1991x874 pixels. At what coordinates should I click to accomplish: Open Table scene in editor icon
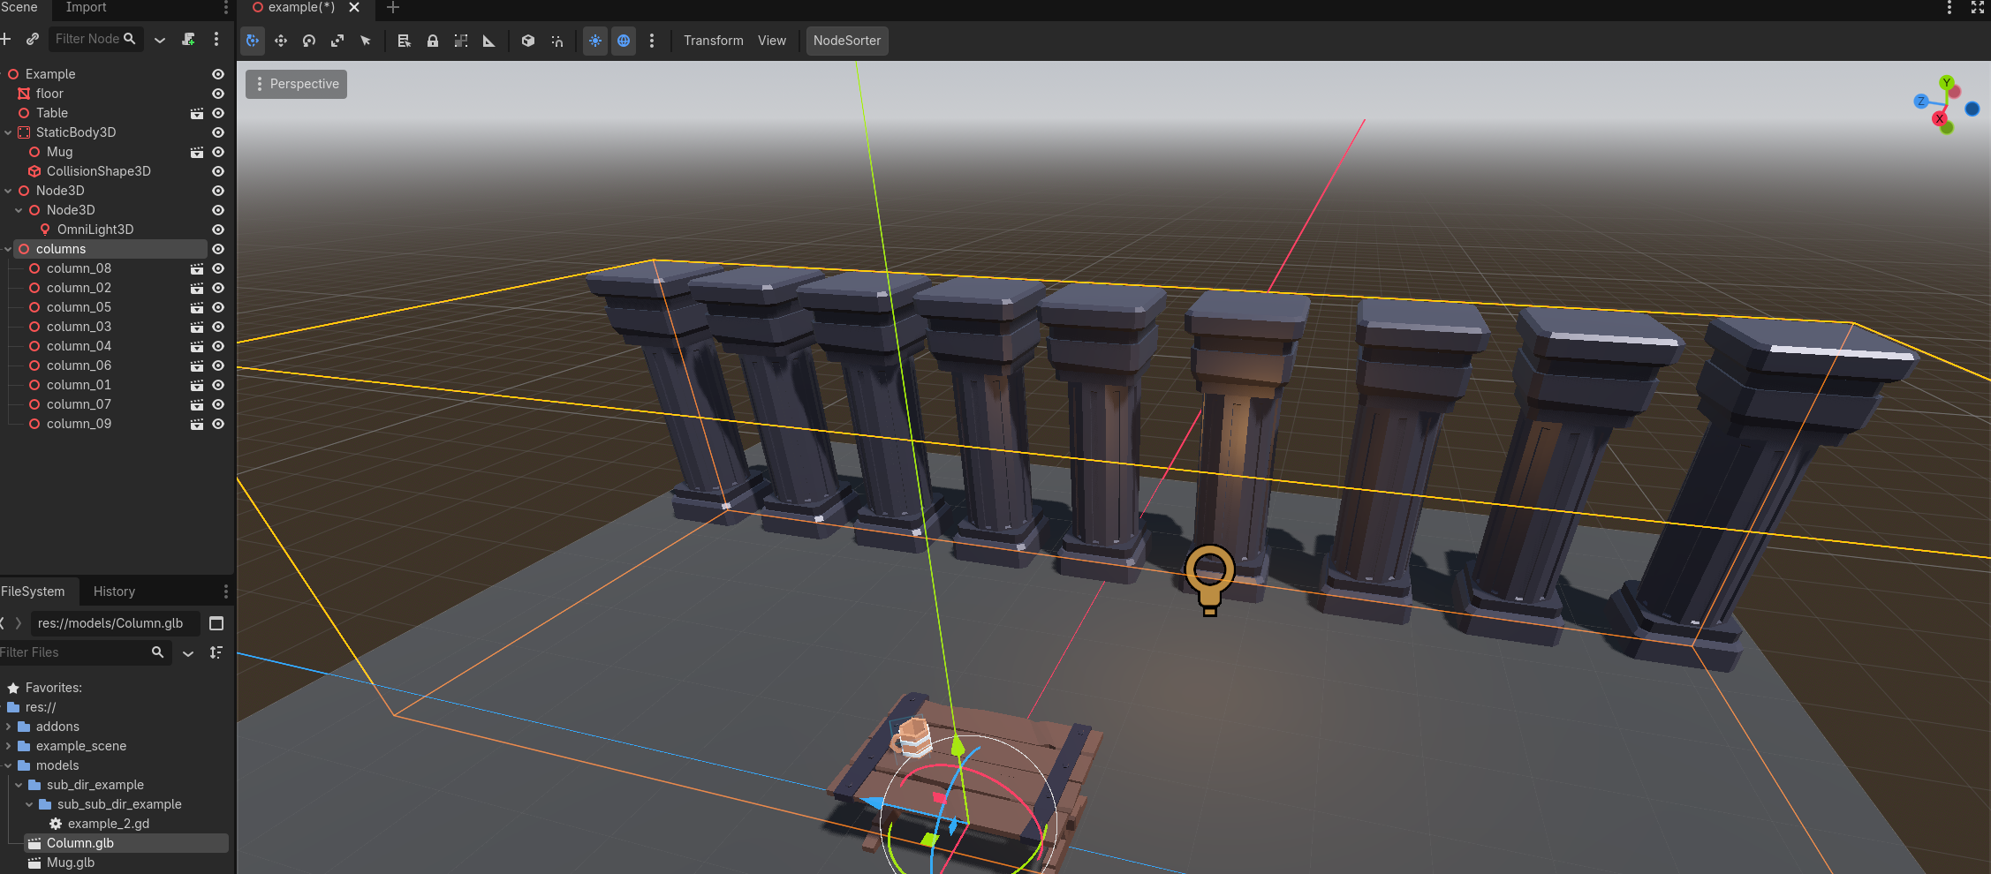click(x=197, y=113)
